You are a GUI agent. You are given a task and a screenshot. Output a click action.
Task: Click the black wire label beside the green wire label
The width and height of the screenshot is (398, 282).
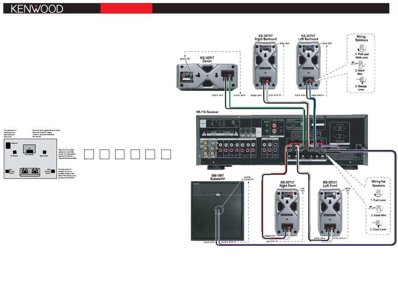tap(217, 95)
